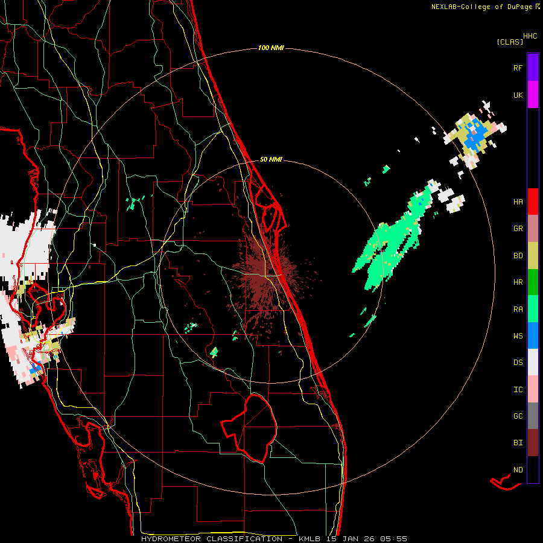Click the "WS" legend label
This screenshot has height=543, width=543.
[x=518, y=335]
